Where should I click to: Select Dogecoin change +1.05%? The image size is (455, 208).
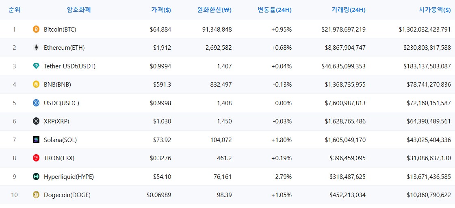pos(282,195)
